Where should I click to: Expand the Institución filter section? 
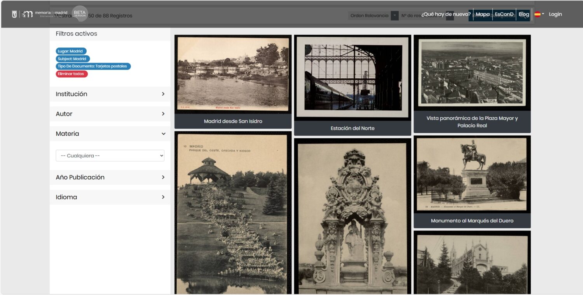click(x=110, y=94)
